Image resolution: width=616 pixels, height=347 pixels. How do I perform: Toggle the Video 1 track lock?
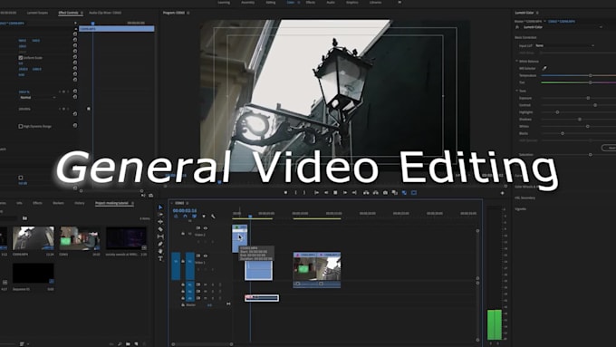point(183,261)
